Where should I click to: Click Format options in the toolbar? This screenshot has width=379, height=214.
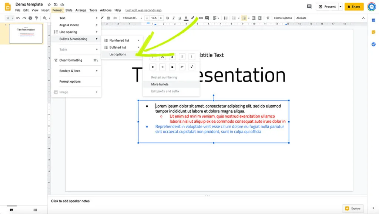pos(283,18)
